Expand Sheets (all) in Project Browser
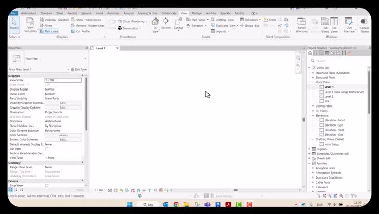Viewport: 379px width, 214px height. click(309, 158)
